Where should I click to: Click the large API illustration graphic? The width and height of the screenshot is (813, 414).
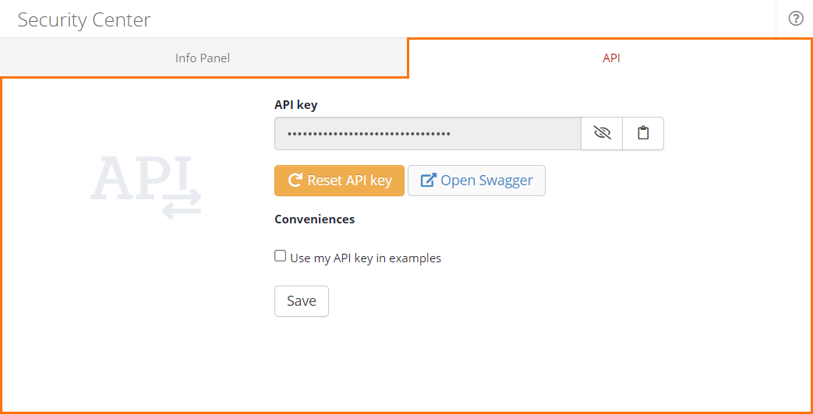point(140,177)
